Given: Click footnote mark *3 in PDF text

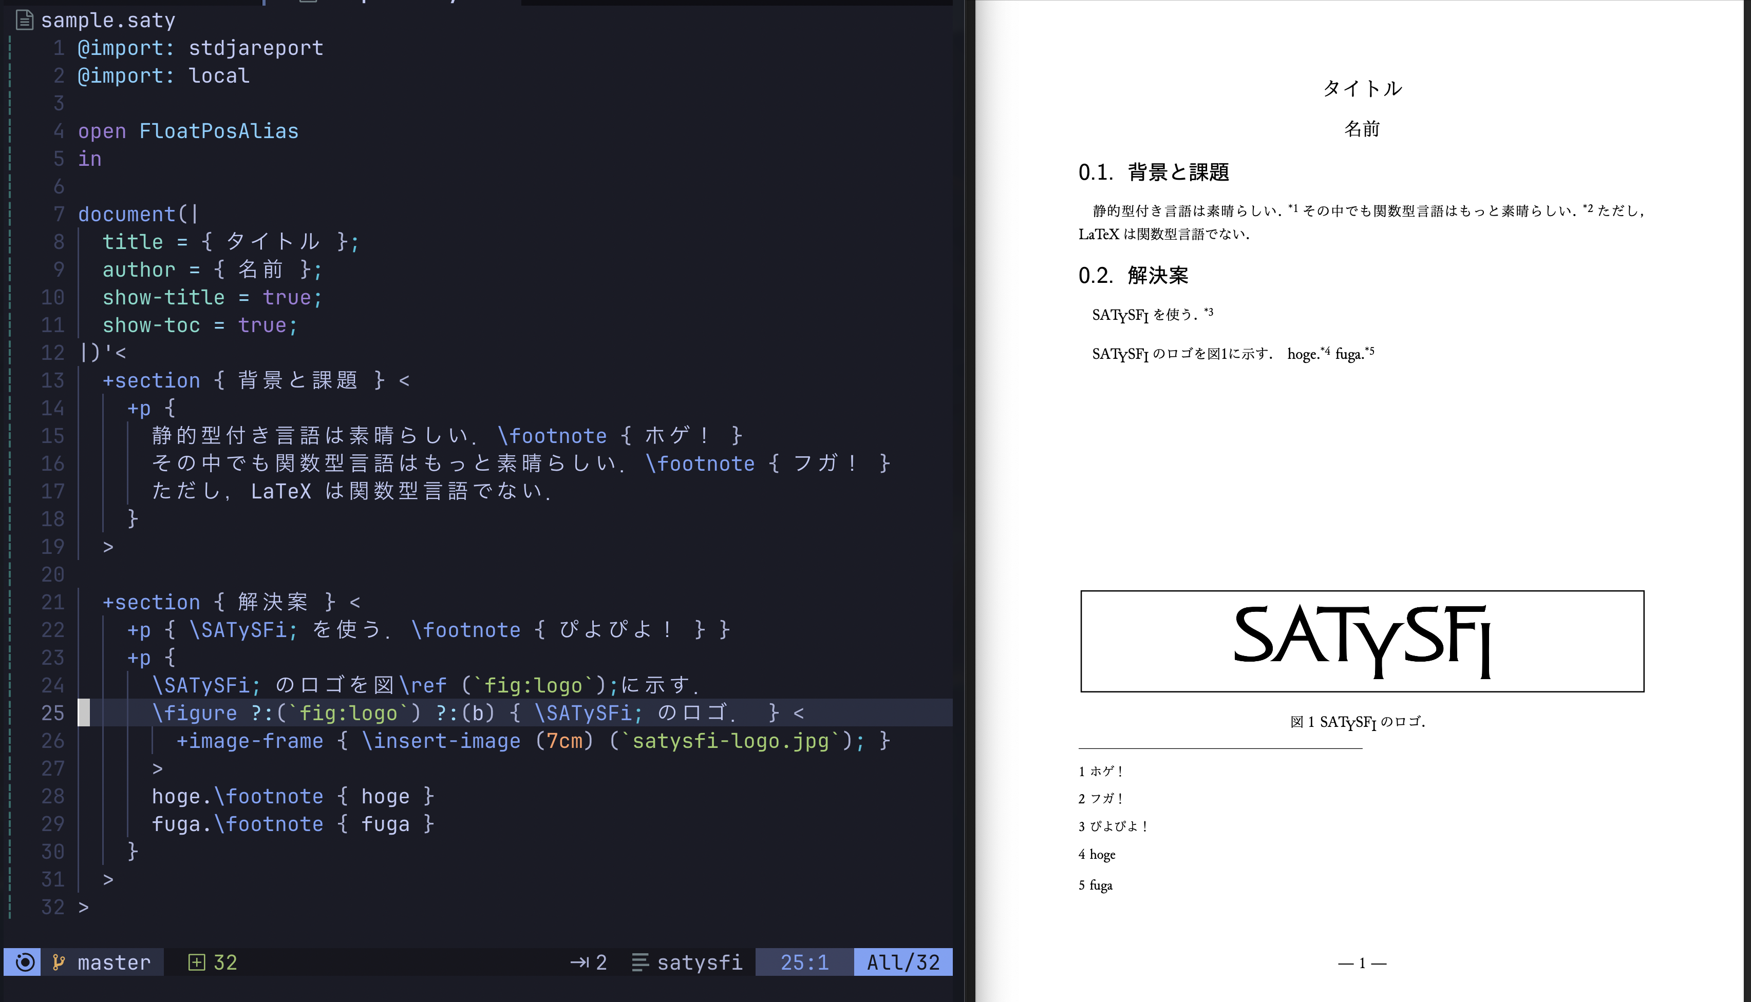Looking at the screenshot, I should 1209,312.
